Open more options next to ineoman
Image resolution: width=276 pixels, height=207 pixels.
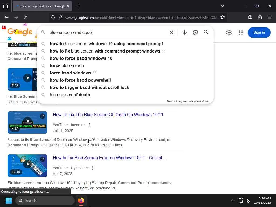click(89, 125)
